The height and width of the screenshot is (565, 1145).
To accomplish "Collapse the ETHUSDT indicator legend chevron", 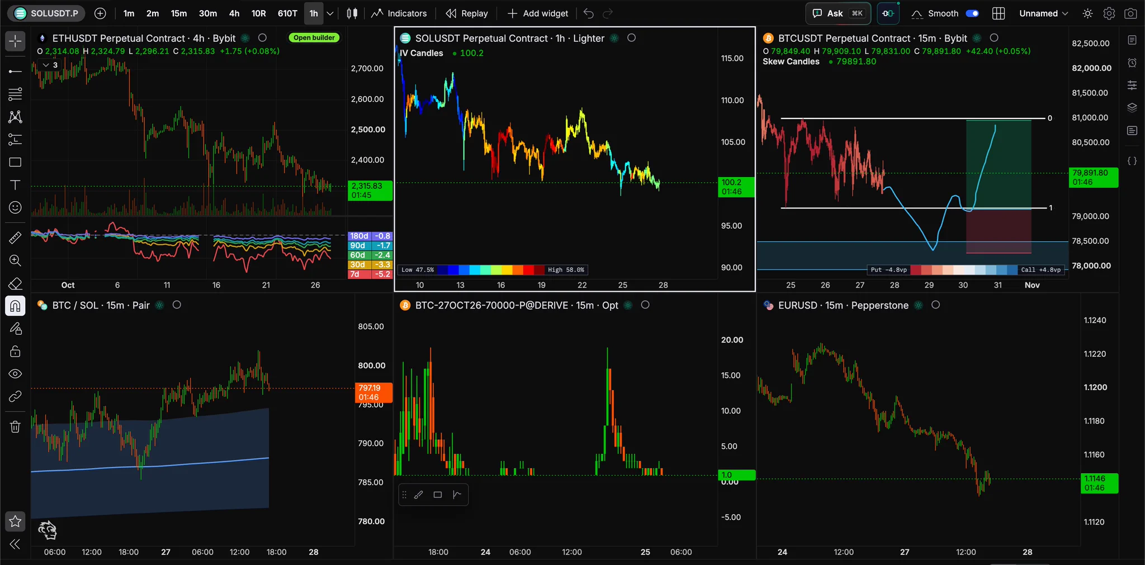I will 46,65.
